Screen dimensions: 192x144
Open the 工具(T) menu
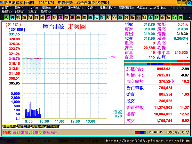(x=32, y=12)
